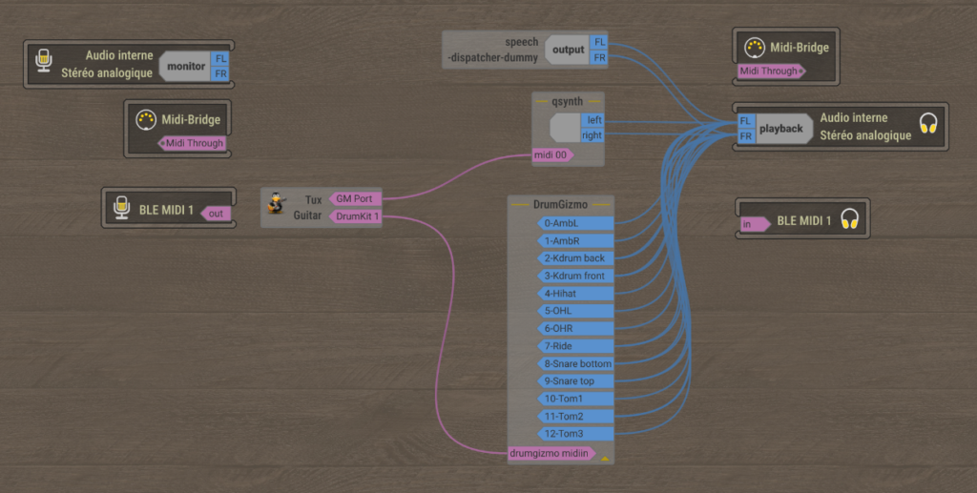Select the DrumGizmo 0-AmbL port
Image resolution: width=977 pixels, height=493 pixels.
575,223
